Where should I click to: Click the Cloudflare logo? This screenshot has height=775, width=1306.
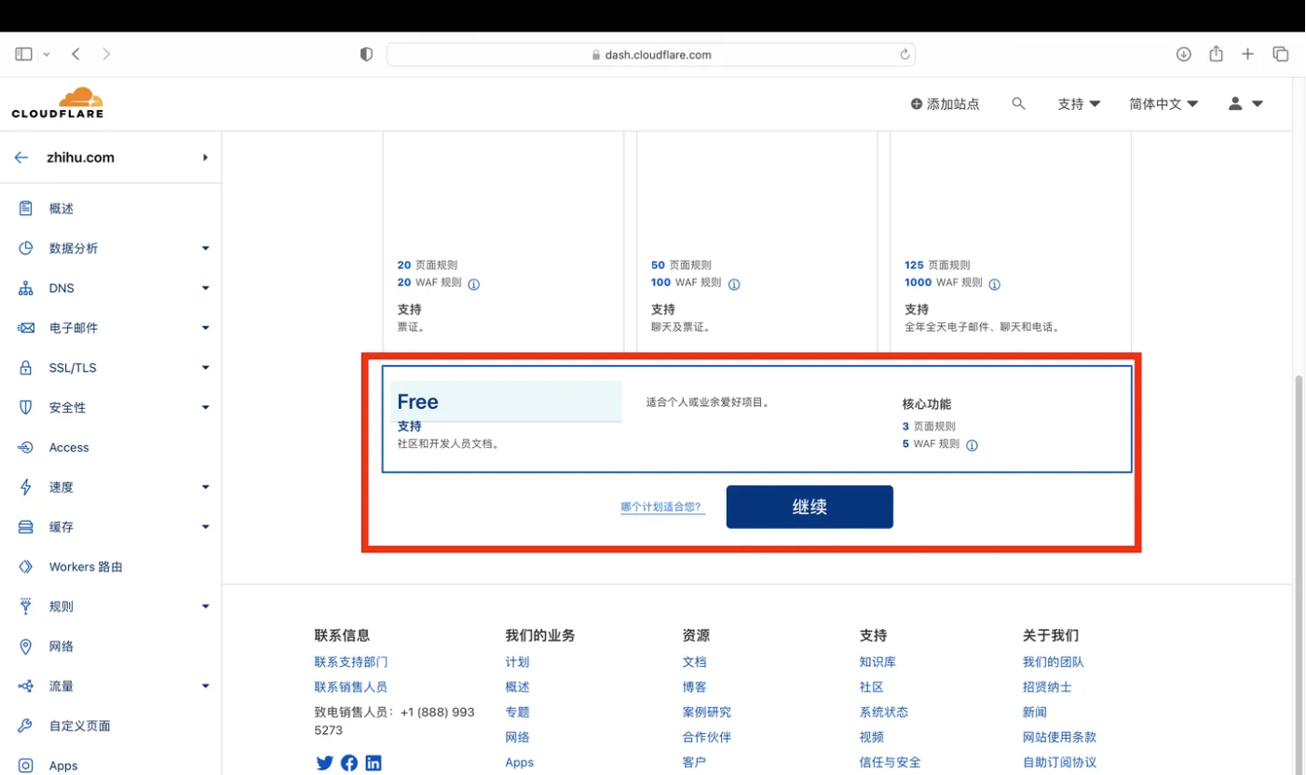click(58, 103)
